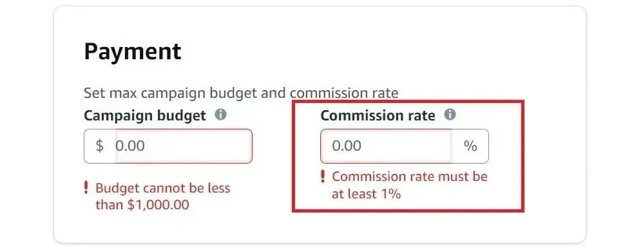Click "Set max campaign budget and commission rate" text
This screenshot has height=246, width=643.
click(241, 93)
